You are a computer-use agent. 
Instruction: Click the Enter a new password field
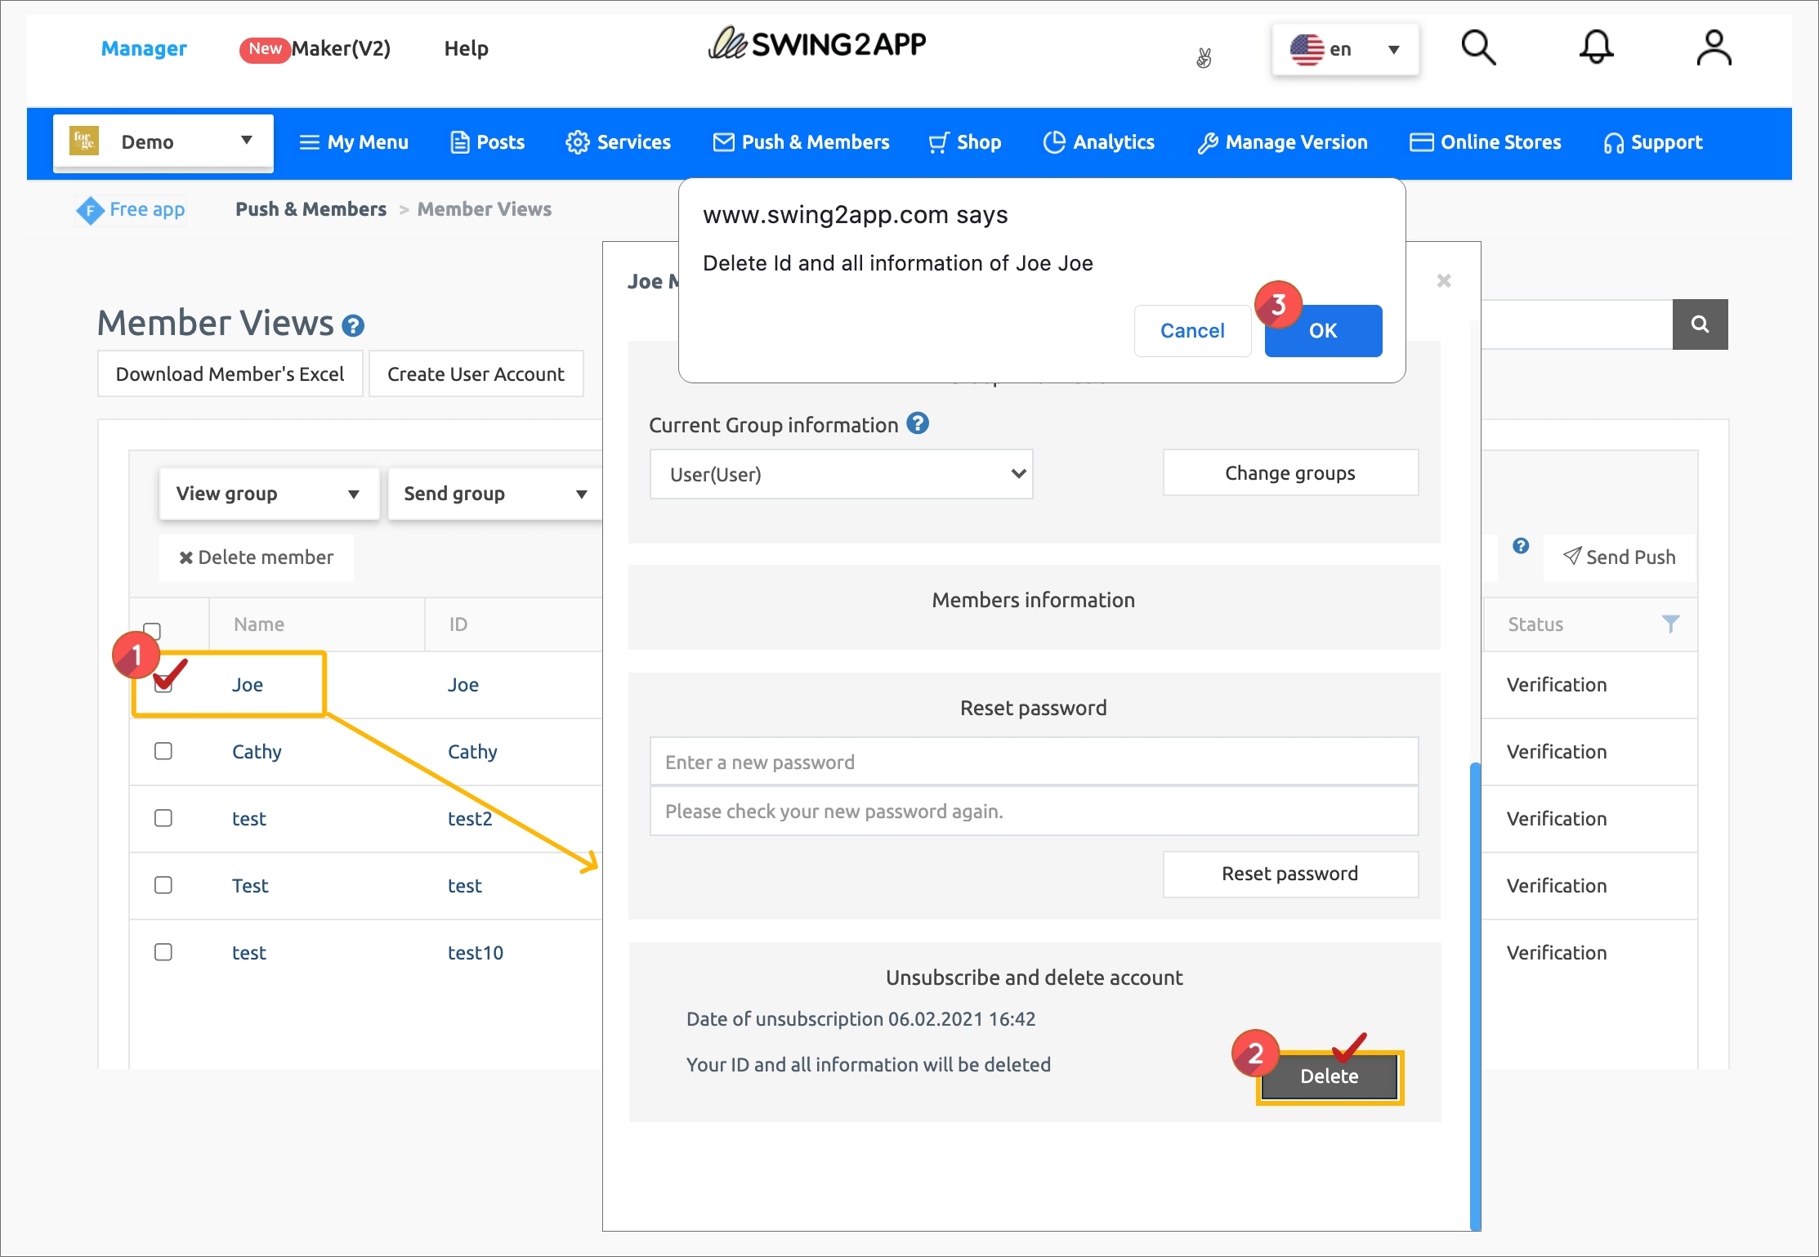click(x=1034, y=762)
